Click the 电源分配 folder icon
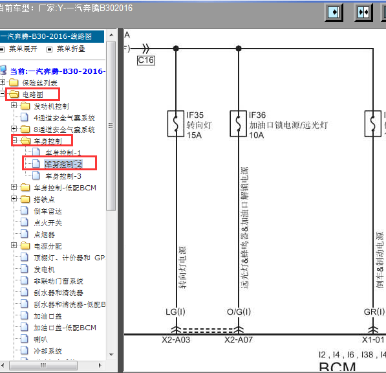Viewport: 386px width, 373px height. 25,245
